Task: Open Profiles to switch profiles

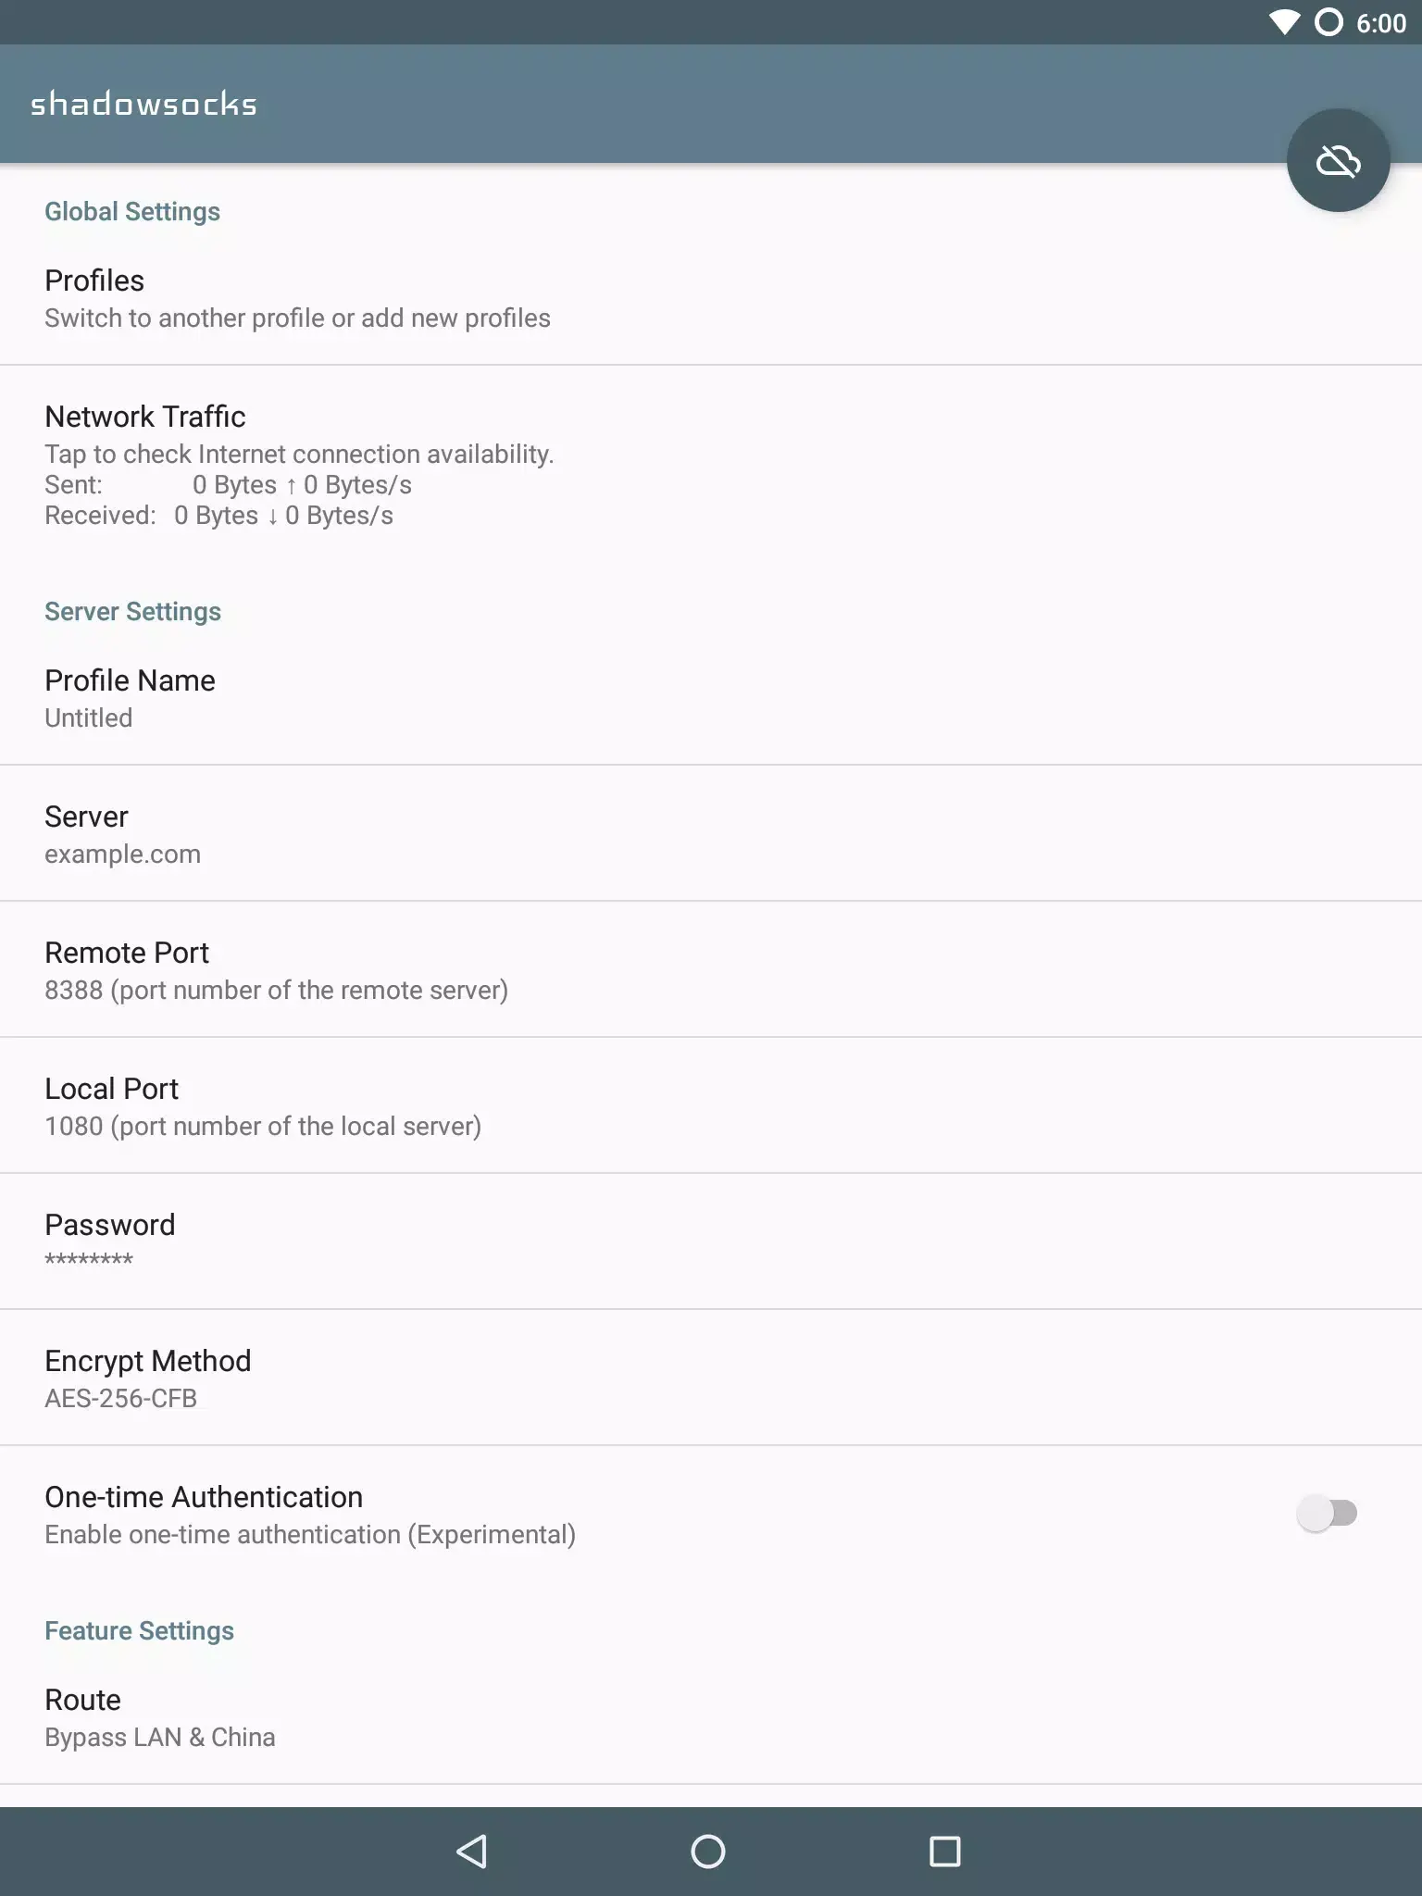Action: tap(370, 296)
